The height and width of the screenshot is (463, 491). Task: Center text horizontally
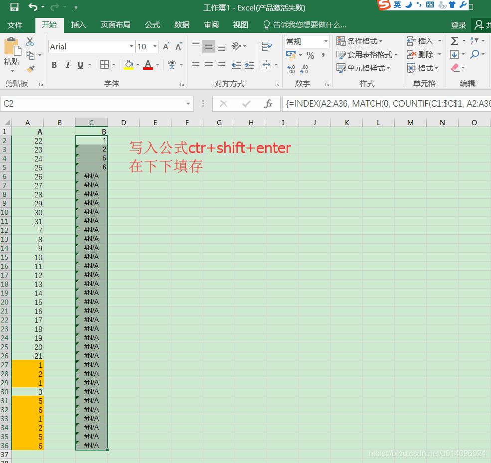pyautogui.click(x=209, y=65)
